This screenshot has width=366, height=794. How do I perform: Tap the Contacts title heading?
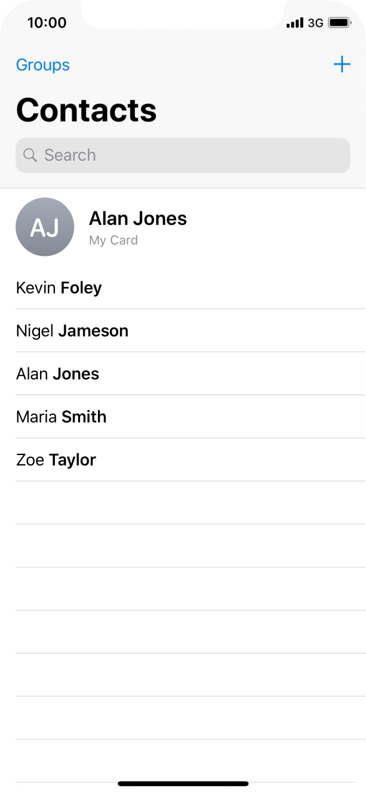tap(86, 110)
